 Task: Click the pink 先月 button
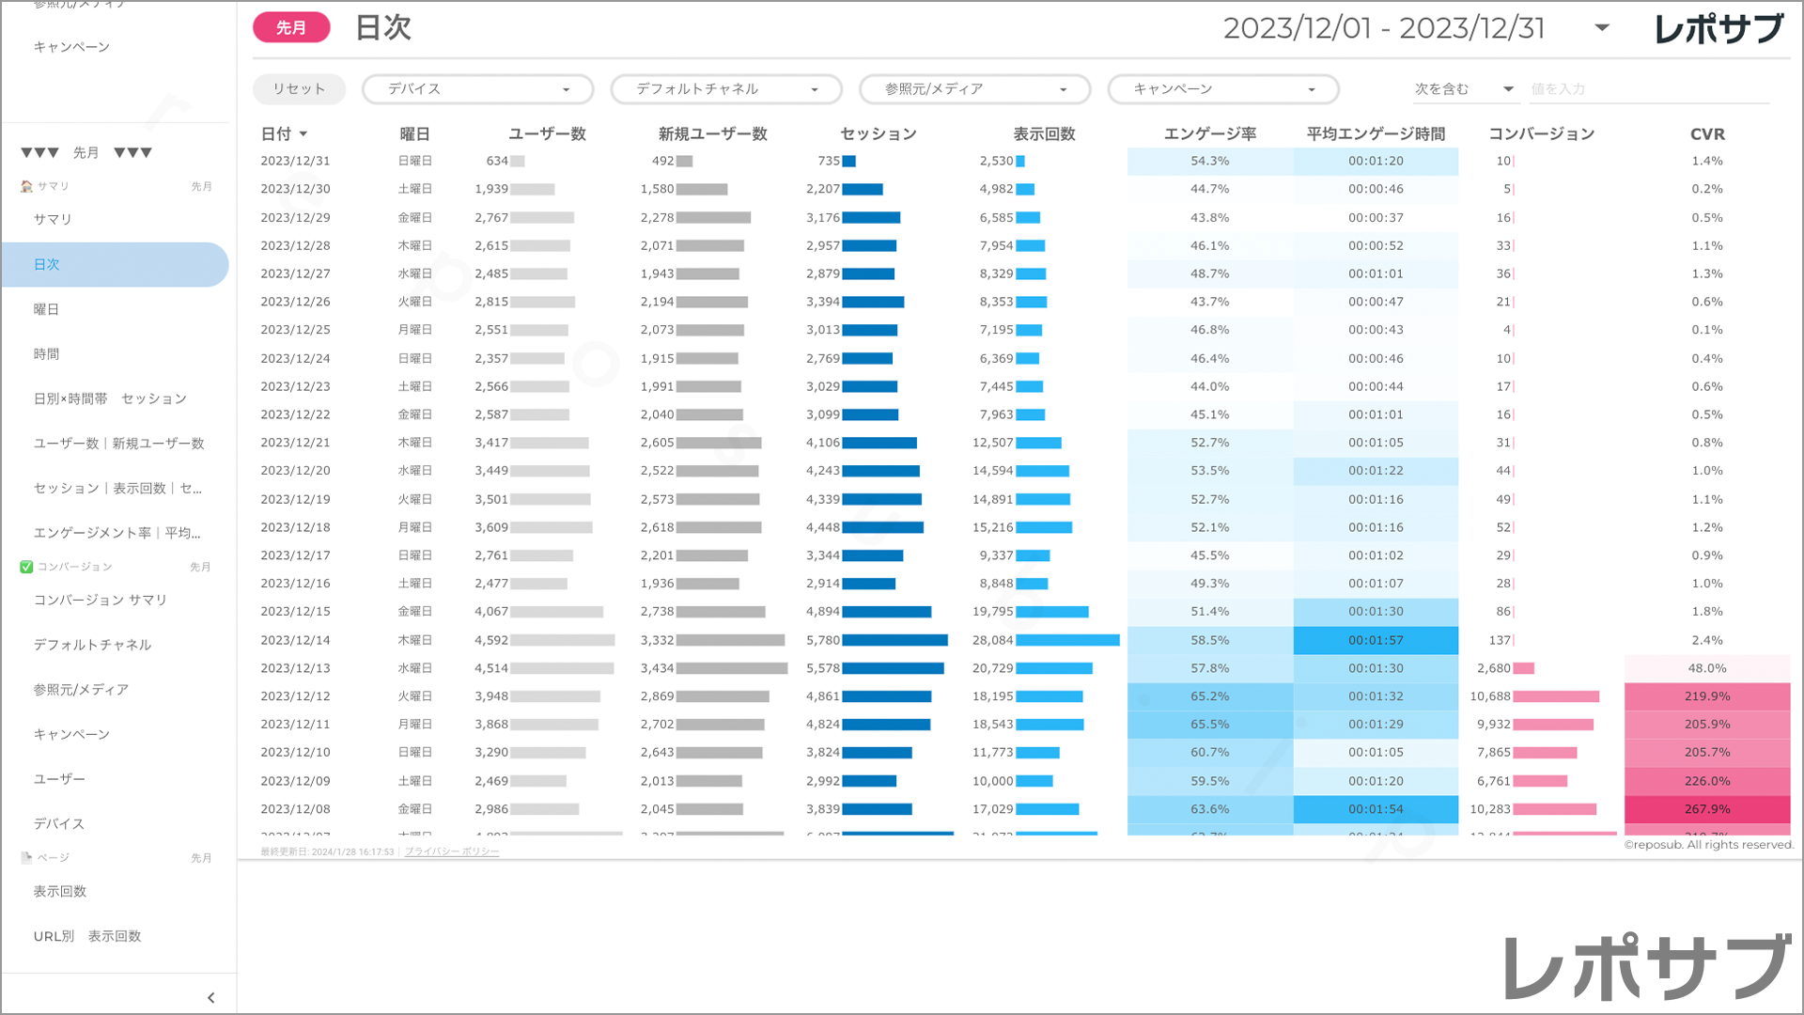[x=291, y=28]
